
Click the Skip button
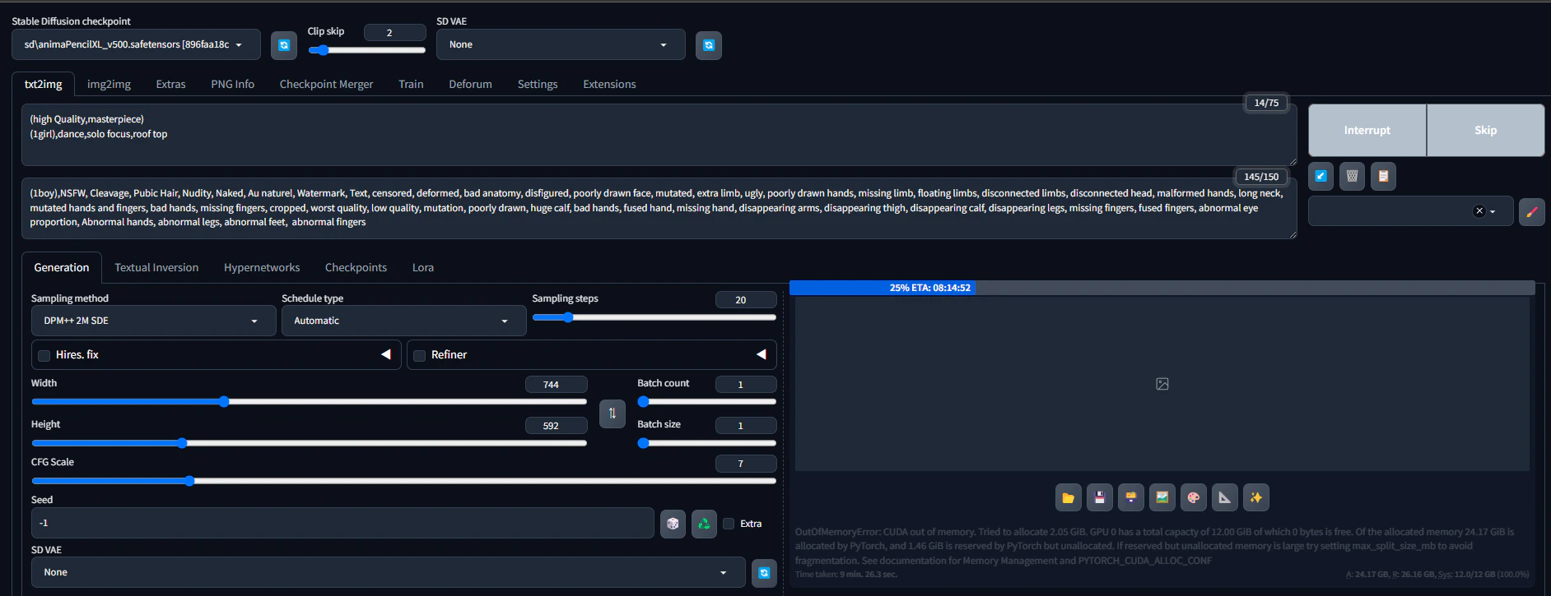(1485, 130)
